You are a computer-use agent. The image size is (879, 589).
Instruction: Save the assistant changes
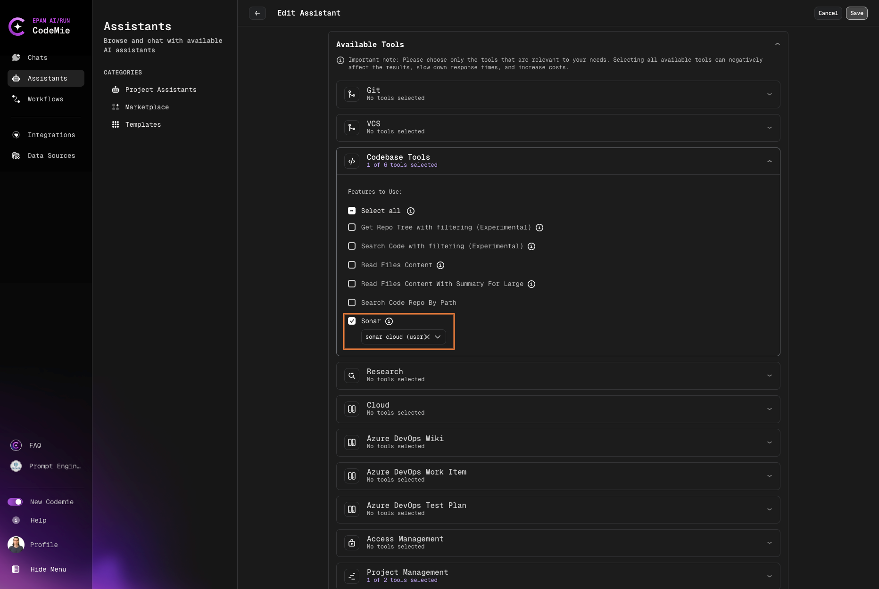(x=856, y=13)
